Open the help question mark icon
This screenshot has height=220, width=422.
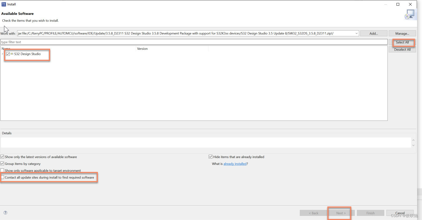pyautogui.click(x=5, y=213)
